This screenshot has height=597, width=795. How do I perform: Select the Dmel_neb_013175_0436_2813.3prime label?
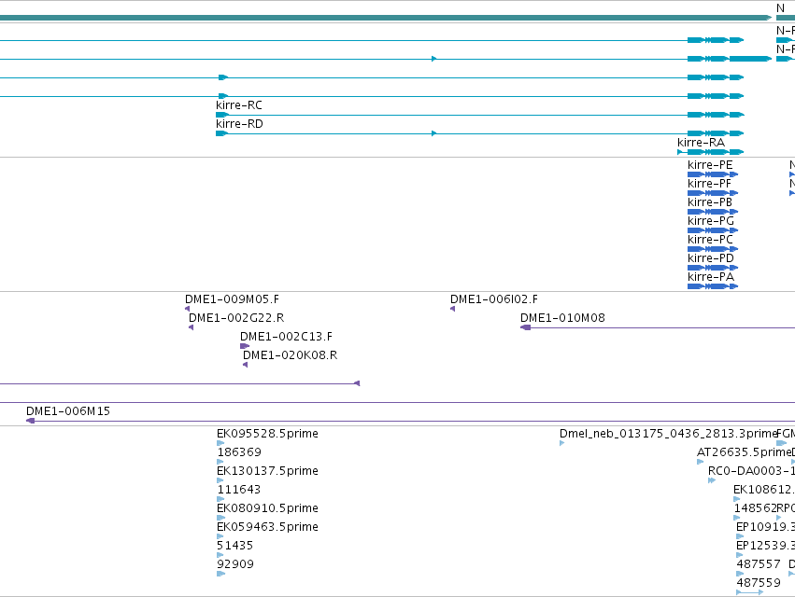pos(668,434)
